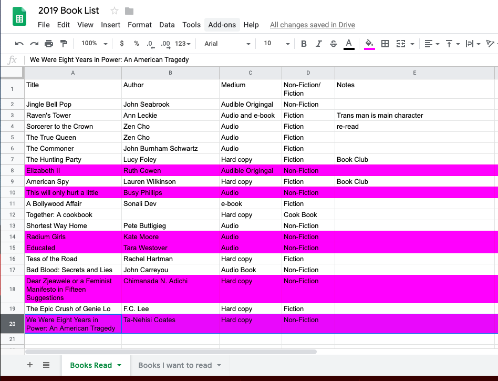The width and height of the screenshot is (498, 381).
Task: Click the horizontal scrollbar
Action: (x=171, y=352)
